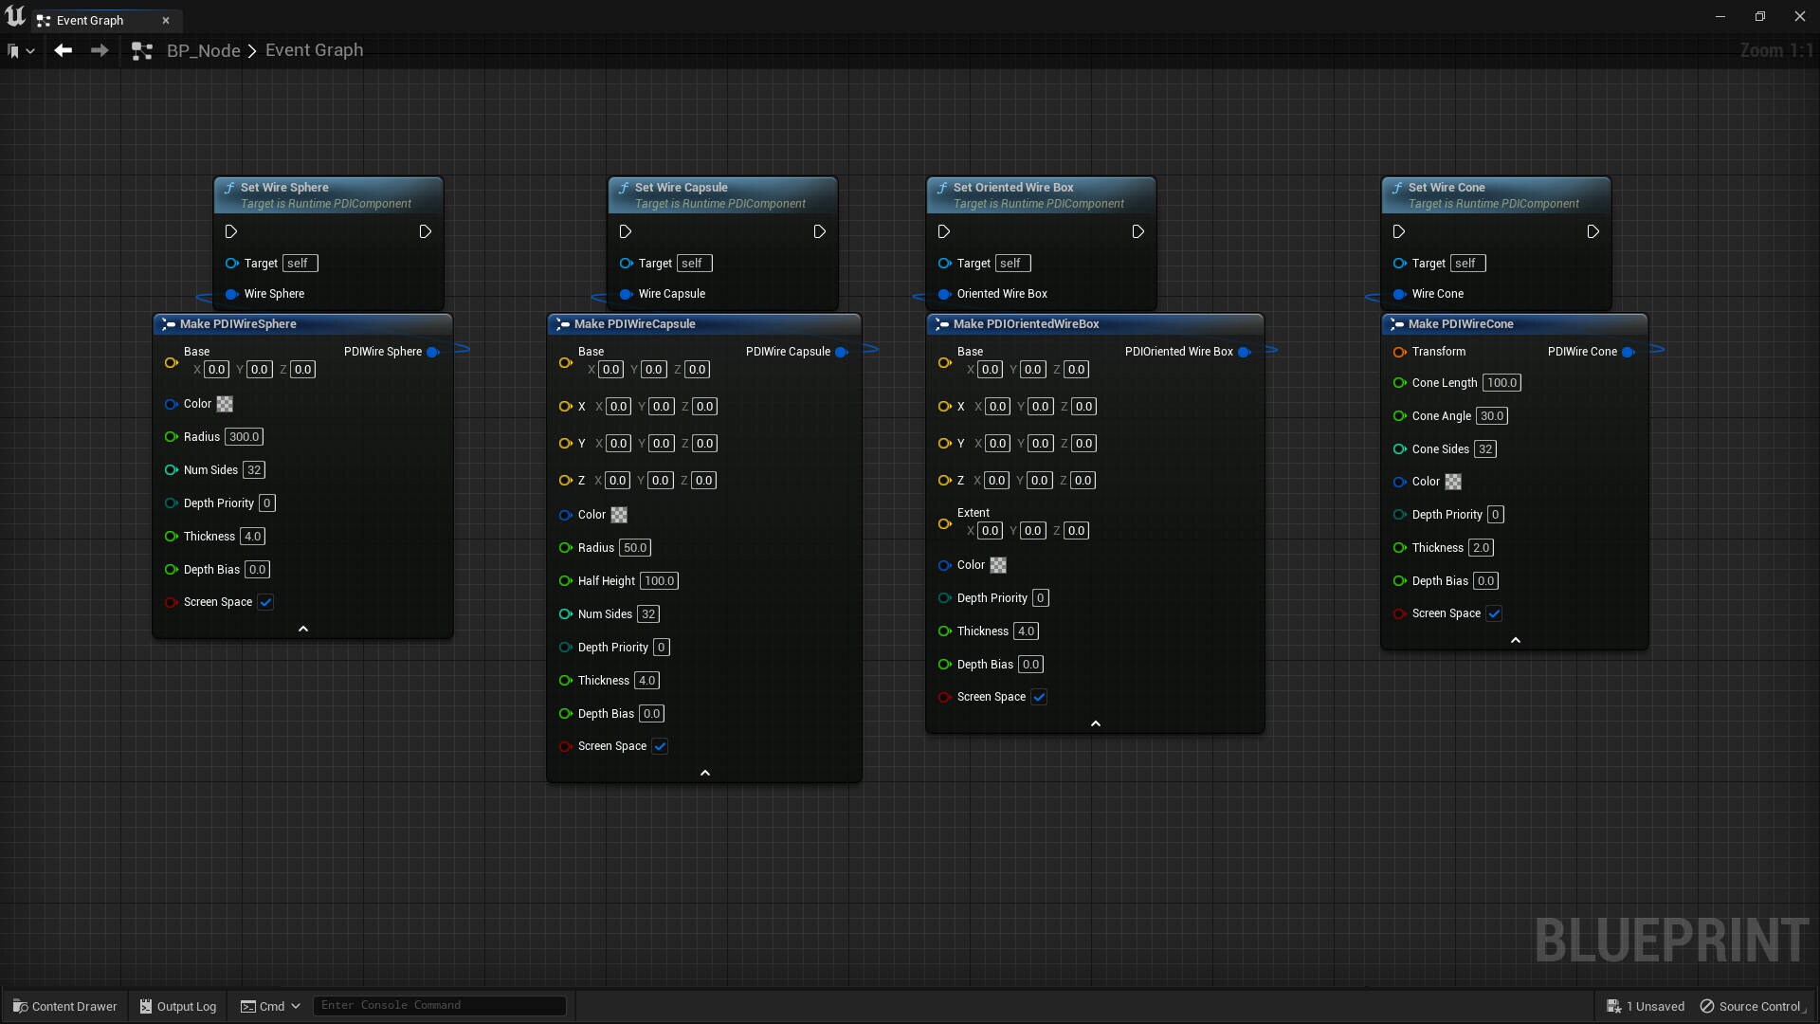
Task: Toggle Screen Space on Make PDIWireCapsule
Action: (x=659, y=746)
